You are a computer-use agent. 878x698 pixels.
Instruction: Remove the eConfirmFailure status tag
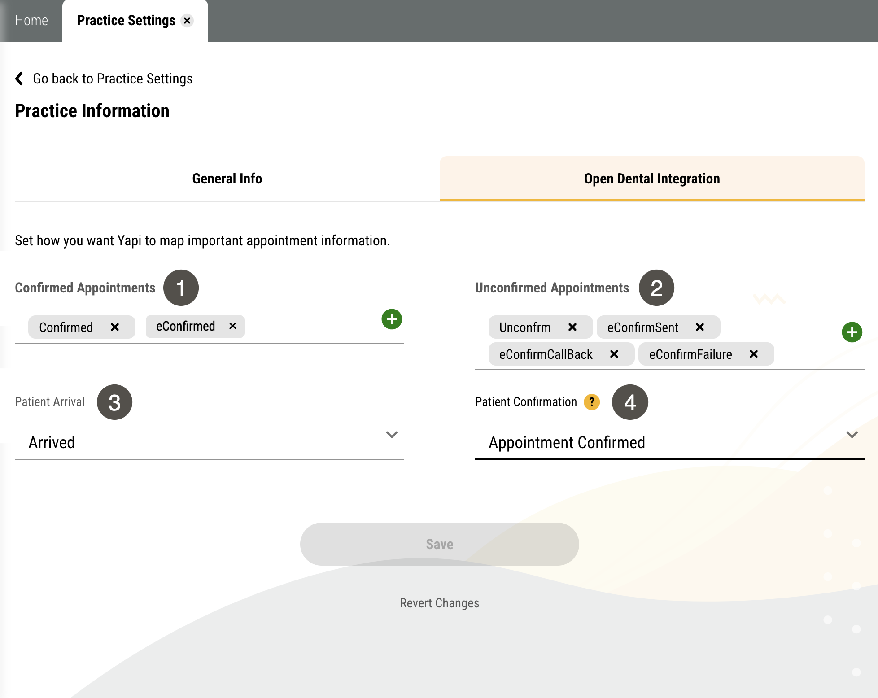coord(754,354)
